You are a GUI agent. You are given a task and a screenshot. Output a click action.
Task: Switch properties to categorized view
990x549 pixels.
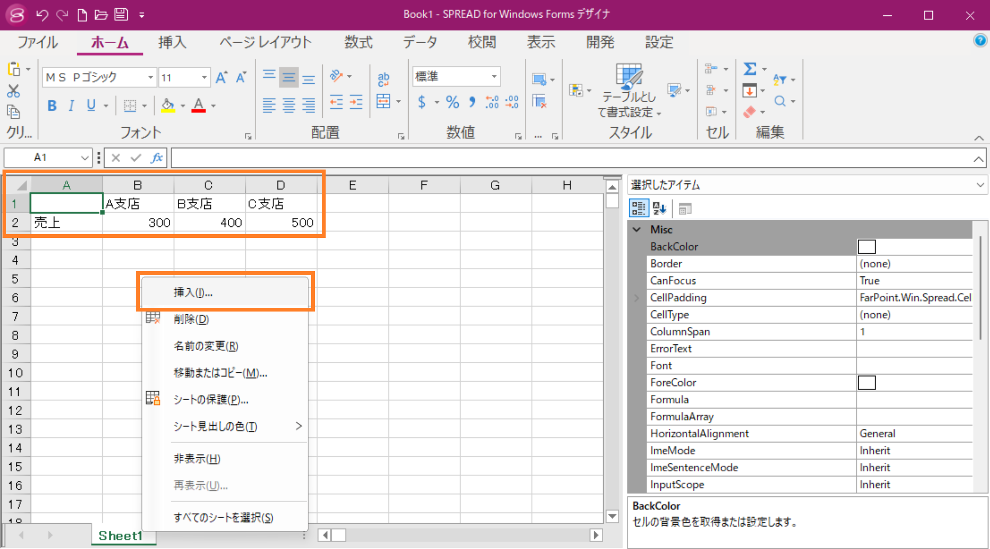point(639,208)
